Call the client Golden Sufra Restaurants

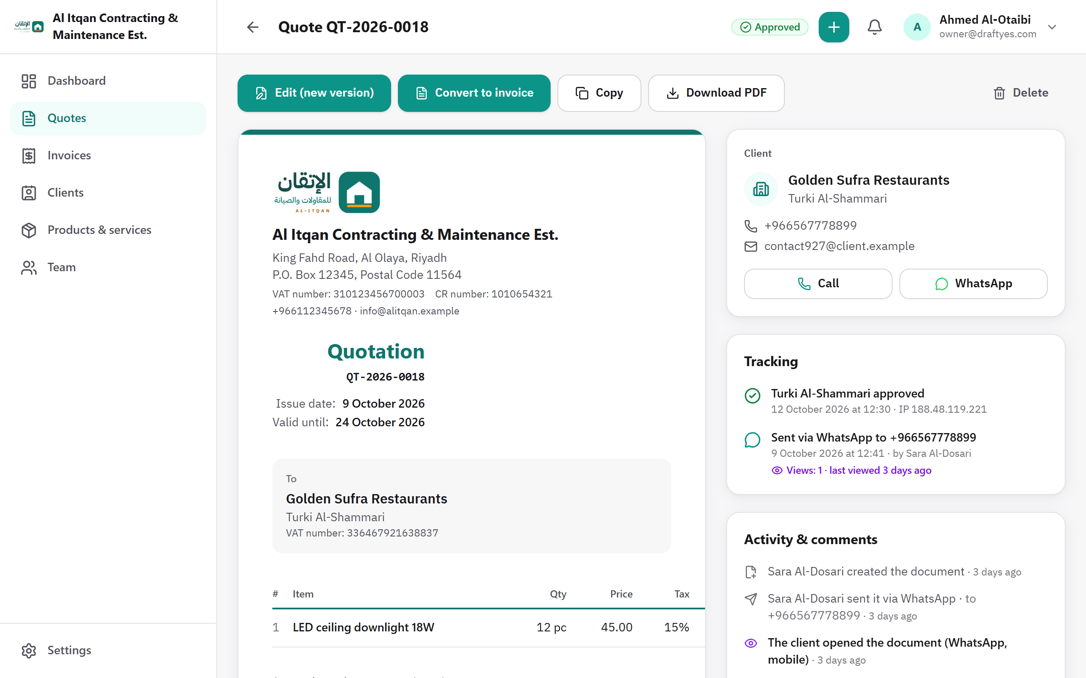[817, 284]
